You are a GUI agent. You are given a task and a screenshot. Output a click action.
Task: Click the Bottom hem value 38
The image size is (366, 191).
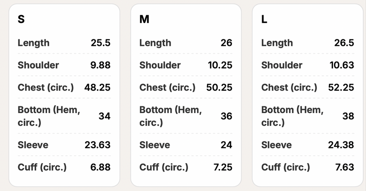(x=348, y=116)
